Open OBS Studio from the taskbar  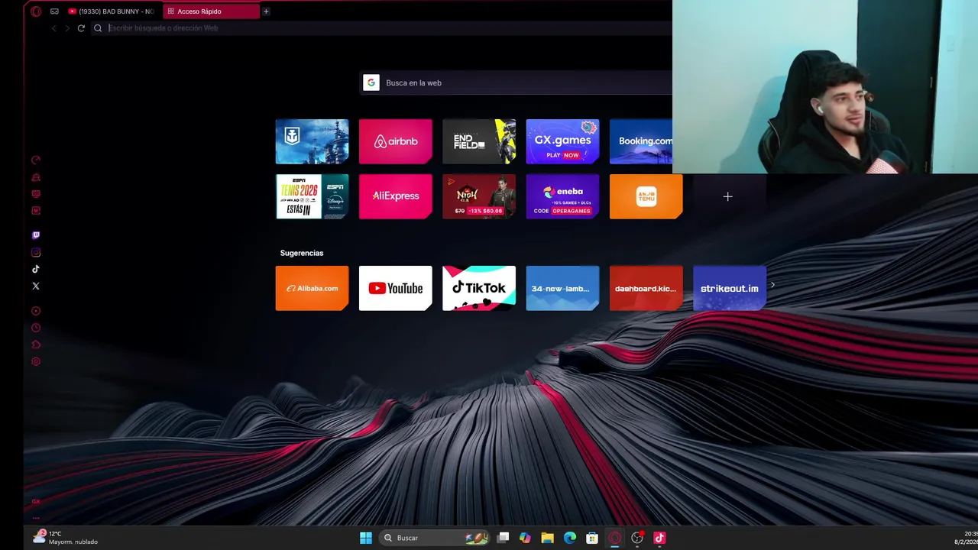coord(637,538)
